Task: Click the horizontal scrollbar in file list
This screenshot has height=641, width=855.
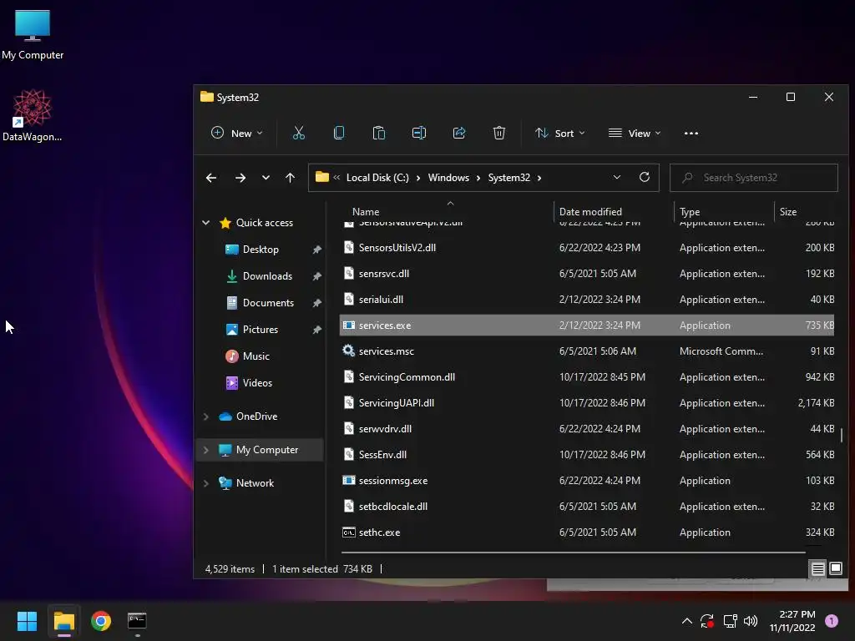Action: click(573, 553)
